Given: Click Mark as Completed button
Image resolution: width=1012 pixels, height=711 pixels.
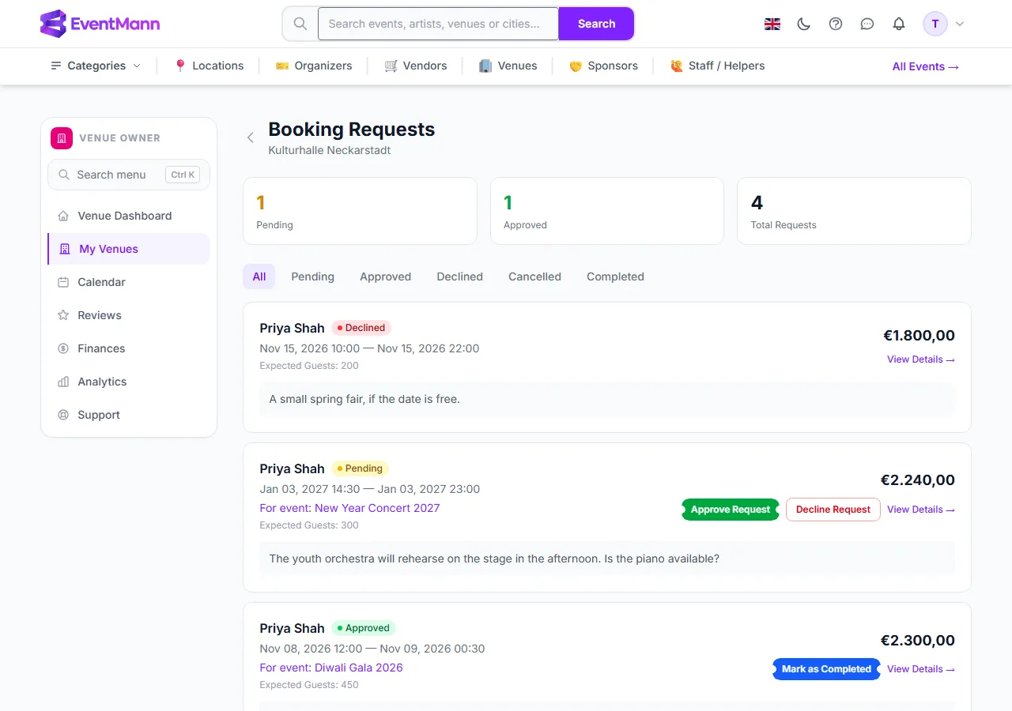Looking at the screenshot, I should [x=826, y=669].
